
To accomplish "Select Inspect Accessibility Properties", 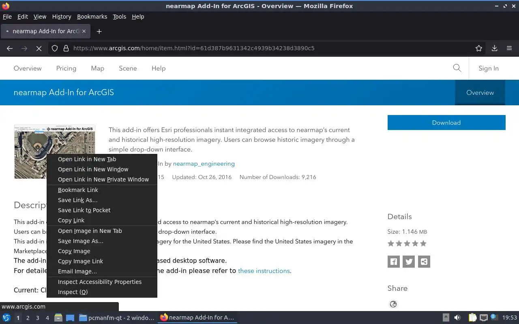I will (x=102, y=282).
